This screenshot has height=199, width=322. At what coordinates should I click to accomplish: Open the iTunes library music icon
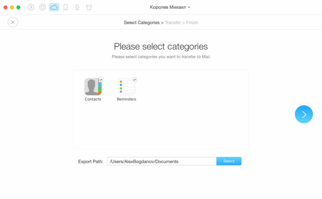tap(31, 7)
